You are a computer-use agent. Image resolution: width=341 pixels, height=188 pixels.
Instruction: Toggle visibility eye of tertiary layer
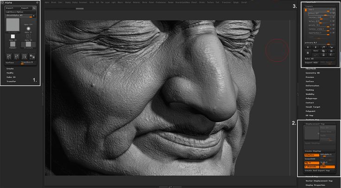[333, 21]
